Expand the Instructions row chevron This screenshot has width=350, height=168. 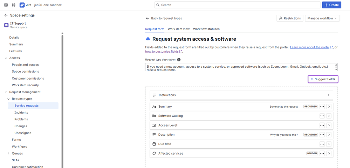coord(329,95)
